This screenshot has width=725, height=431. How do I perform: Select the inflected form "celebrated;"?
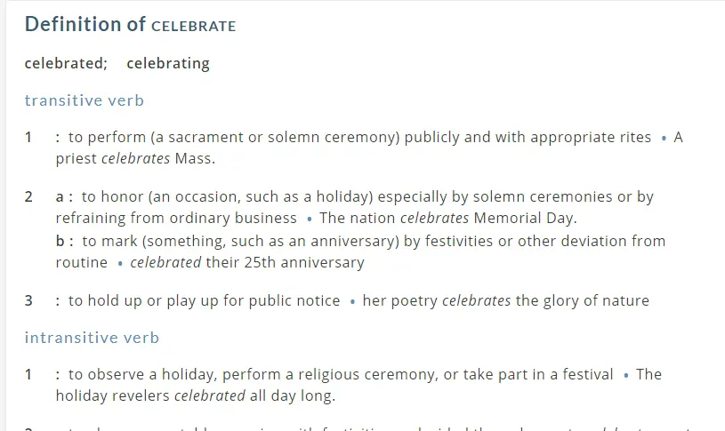[x=66, y=63]
